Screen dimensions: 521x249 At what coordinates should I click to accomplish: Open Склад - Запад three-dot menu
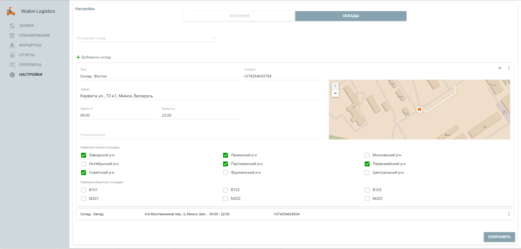[509, 214]
